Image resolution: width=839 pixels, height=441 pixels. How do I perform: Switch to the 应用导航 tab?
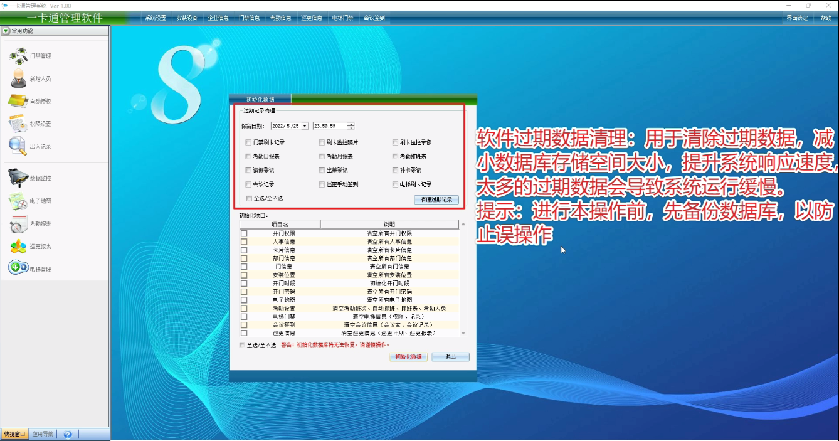click(43, 434)
